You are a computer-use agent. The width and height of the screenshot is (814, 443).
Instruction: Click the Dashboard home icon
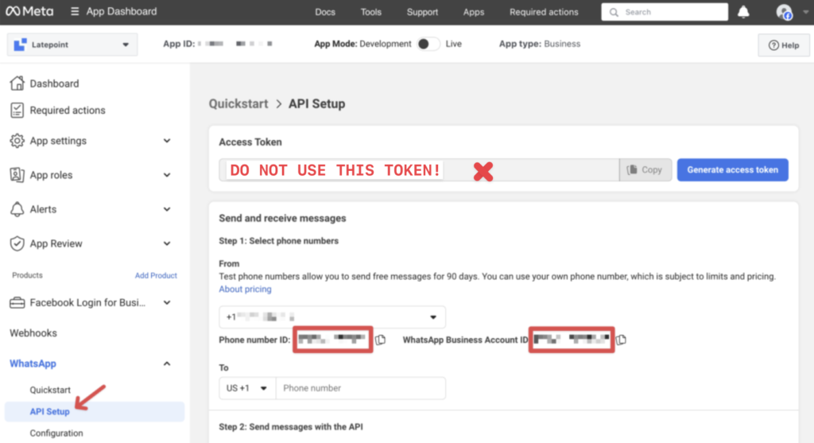coord(17,83)
